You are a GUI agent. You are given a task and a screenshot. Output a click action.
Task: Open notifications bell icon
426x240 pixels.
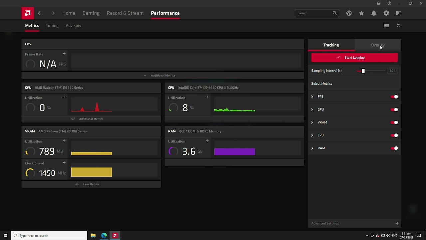click(374, 13)
